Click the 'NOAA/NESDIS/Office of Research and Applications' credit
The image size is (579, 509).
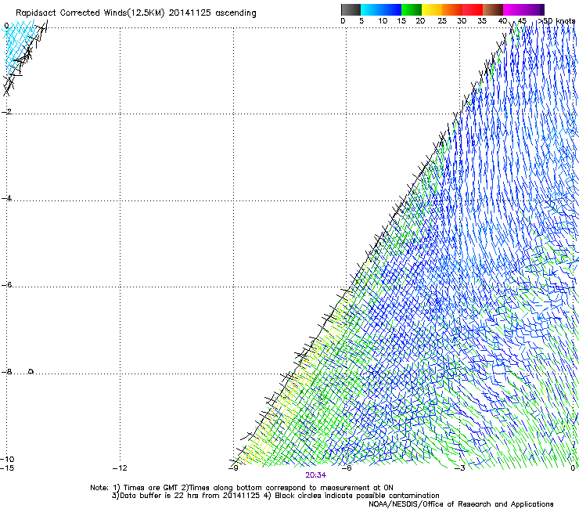461,504
